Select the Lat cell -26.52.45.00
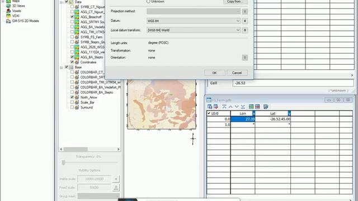358x201 pixels. click(x=273, y=119)
